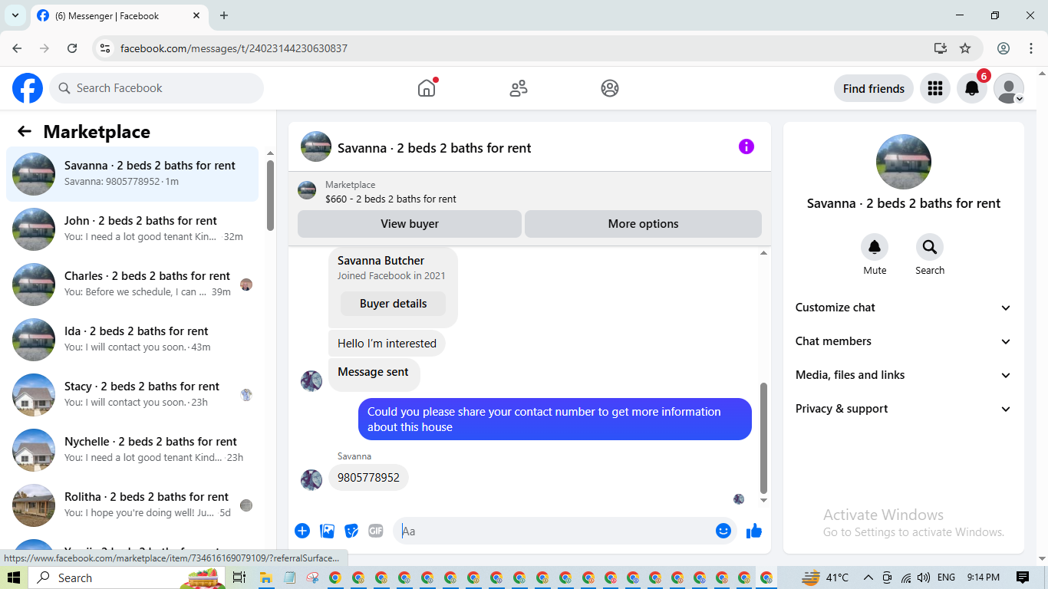Reload the page in browser toolbar
This screenshot has height=589, width=1048.
click(72, 48)
